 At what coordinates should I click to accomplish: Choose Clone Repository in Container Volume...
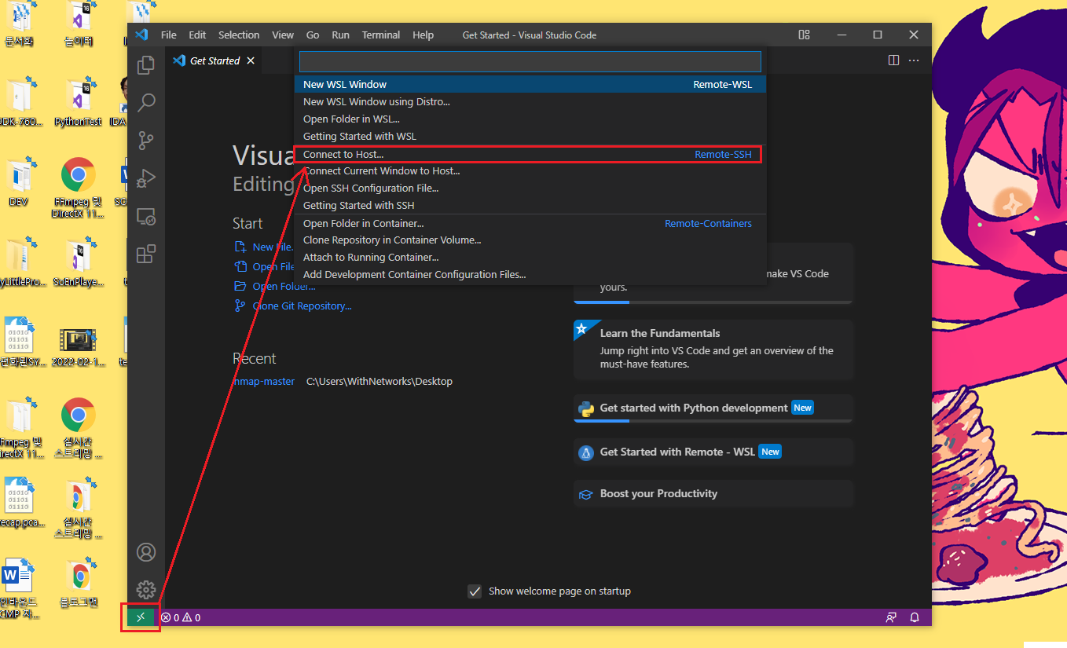[530, 240]
